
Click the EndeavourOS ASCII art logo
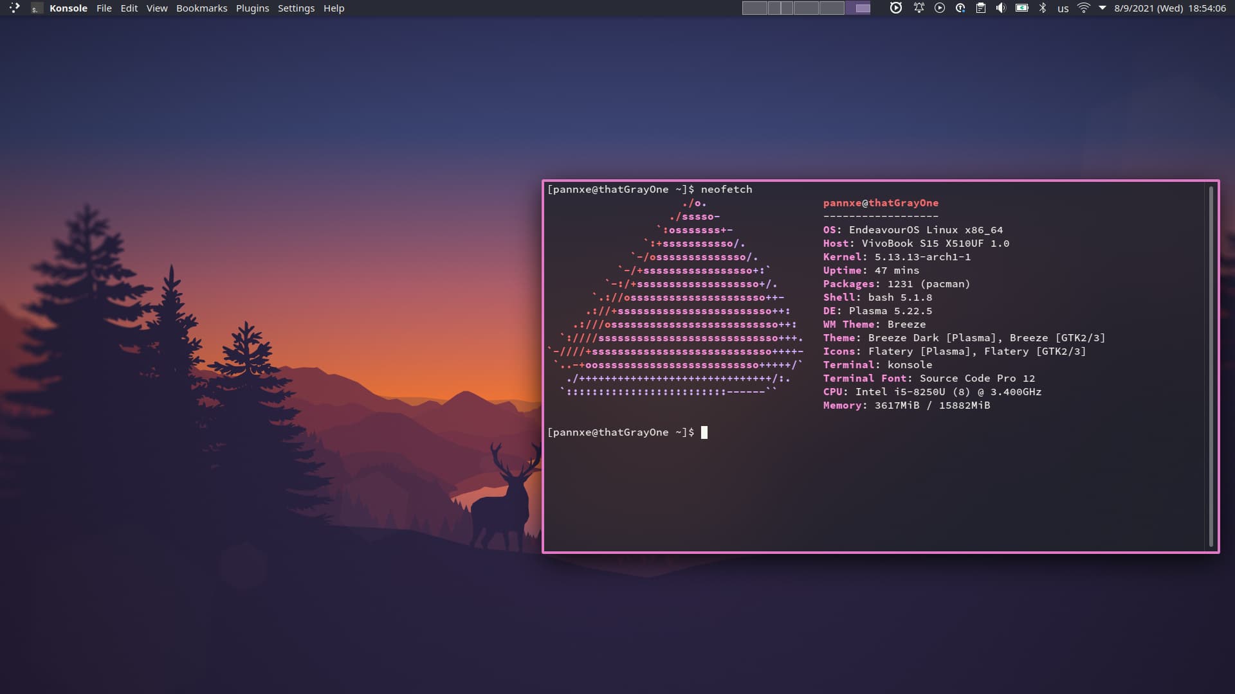pyautogui.click(x=675, y=298)
